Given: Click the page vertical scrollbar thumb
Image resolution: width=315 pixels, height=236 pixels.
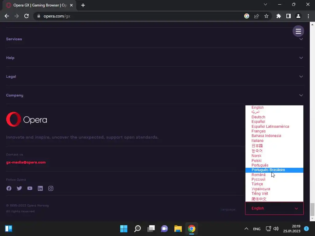Looking at the screenshot, I should pyautogui.click(x=312, y=210).
